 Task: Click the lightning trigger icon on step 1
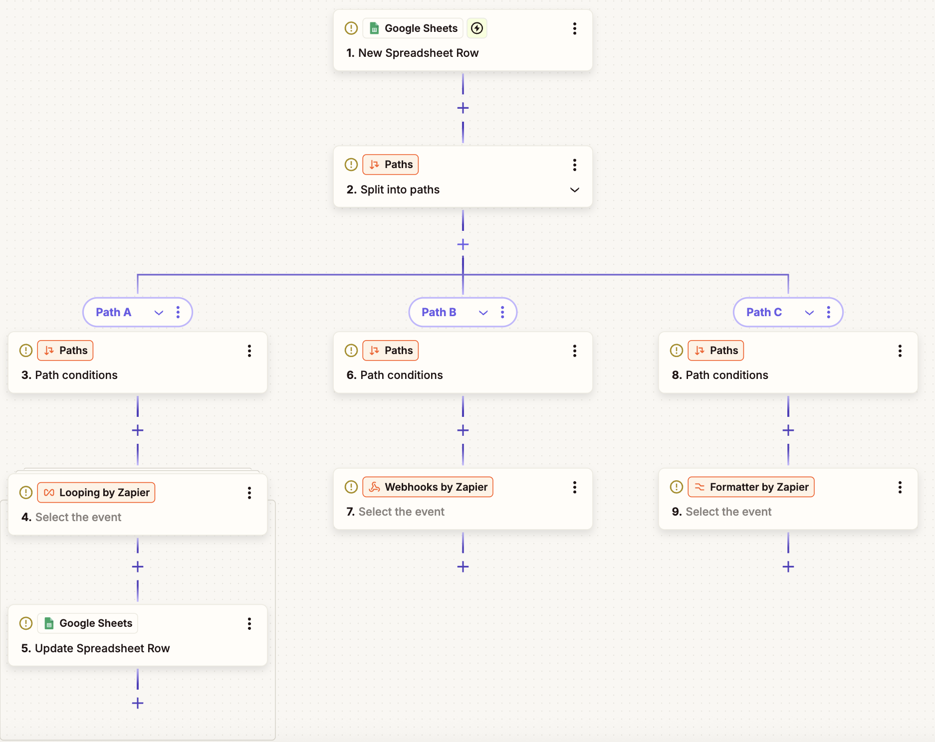click(476, 28)
